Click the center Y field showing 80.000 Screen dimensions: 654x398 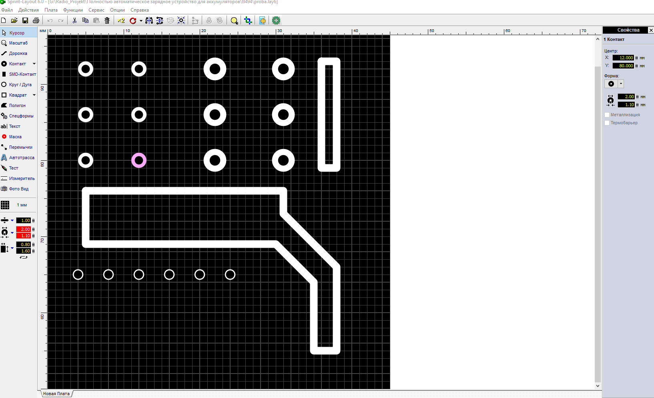click(623, 66)
